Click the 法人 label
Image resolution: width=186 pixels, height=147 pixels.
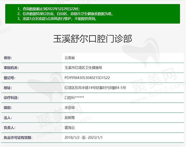8,118
